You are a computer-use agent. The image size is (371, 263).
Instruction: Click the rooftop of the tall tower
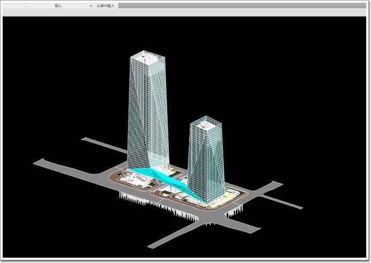[147, 55]
